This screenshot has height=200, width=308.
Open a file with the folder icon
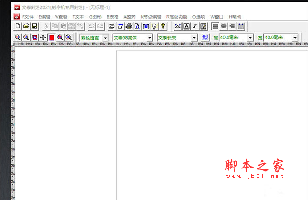[x=26, y=26]
